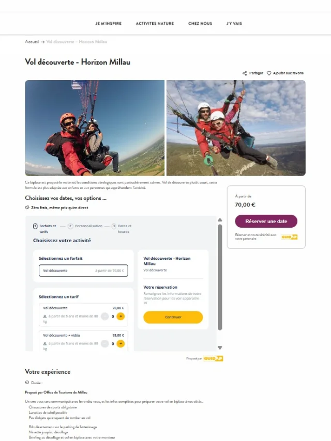Click the scroll up arrow of booking widget

coord(220,219)
